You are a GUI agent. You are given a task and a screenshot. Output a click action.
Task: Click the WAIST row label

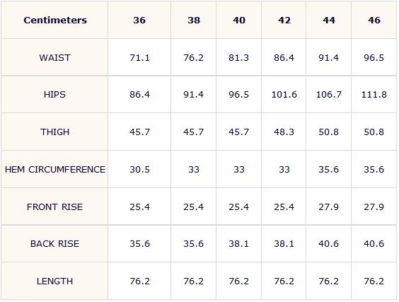point(55,58)
